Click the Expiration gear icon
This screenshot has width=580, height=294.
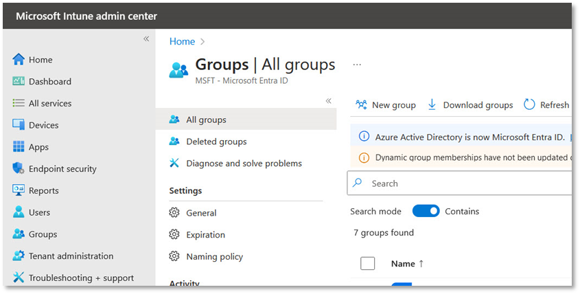[174, 234]
